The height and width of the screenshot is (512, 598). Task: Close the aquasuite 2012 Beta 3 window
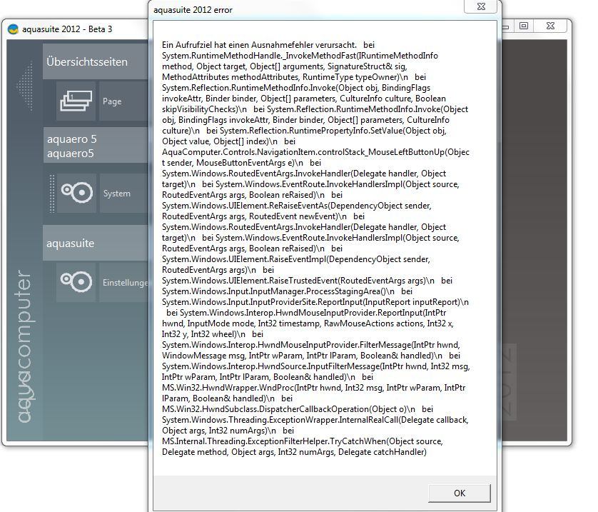(x=550, y=26)
